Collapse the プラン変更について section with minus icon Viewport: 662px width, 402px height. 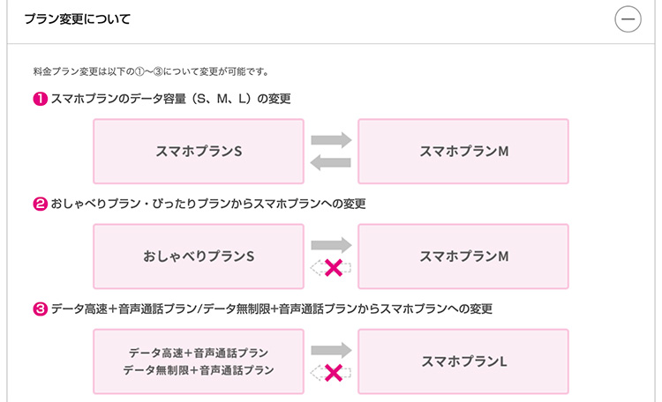[x=628, y=19]
